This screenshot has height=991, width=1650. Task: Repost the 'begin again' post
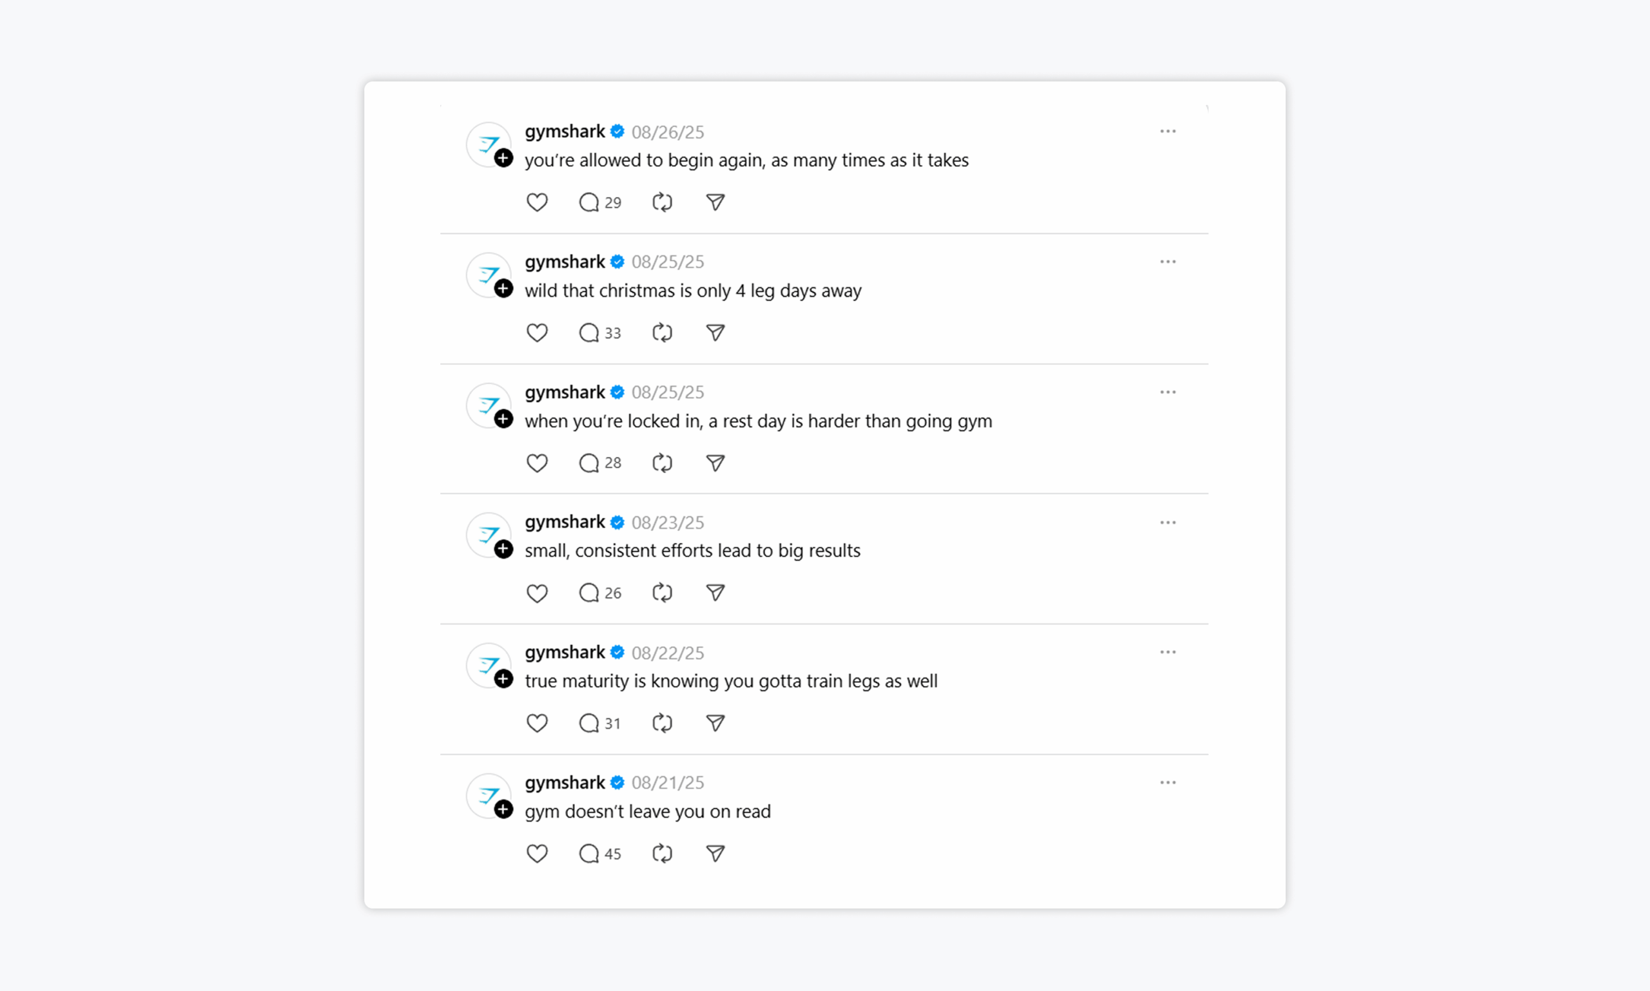tap(662, 202)
